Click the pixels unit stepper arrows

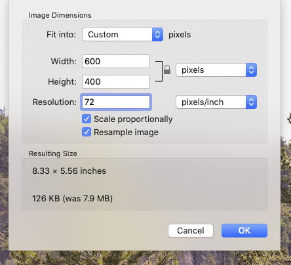click(251, 70)
